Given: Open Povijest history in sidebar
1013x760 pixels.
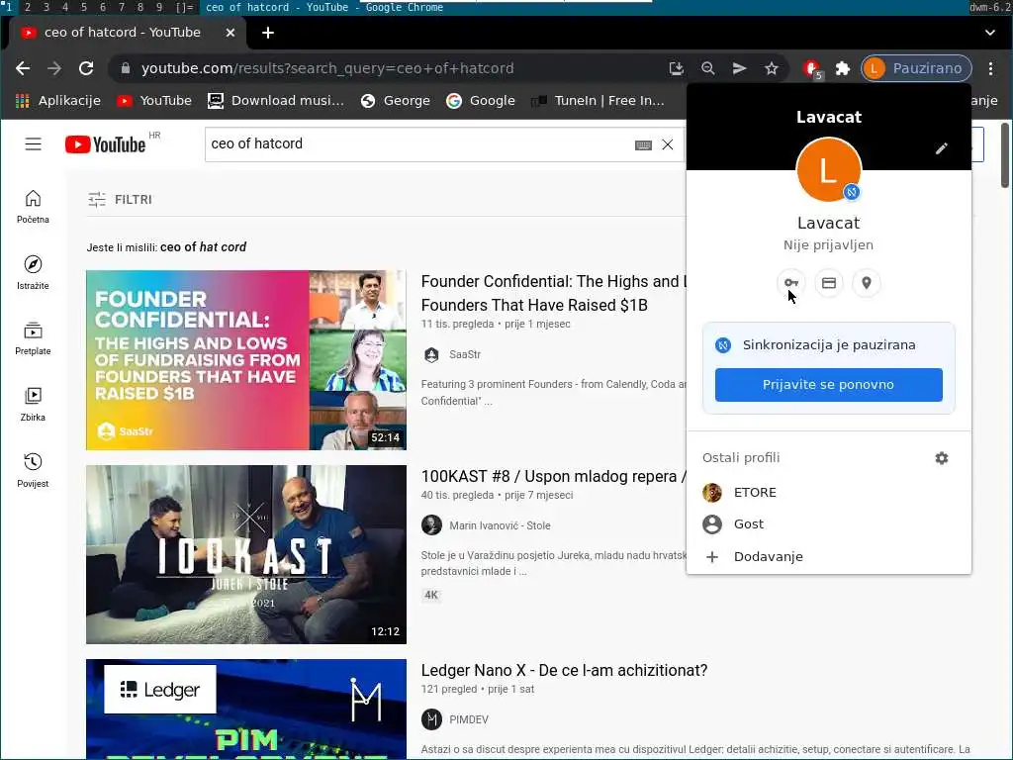Looking at the screenshot, I should (x=33, y=470).
